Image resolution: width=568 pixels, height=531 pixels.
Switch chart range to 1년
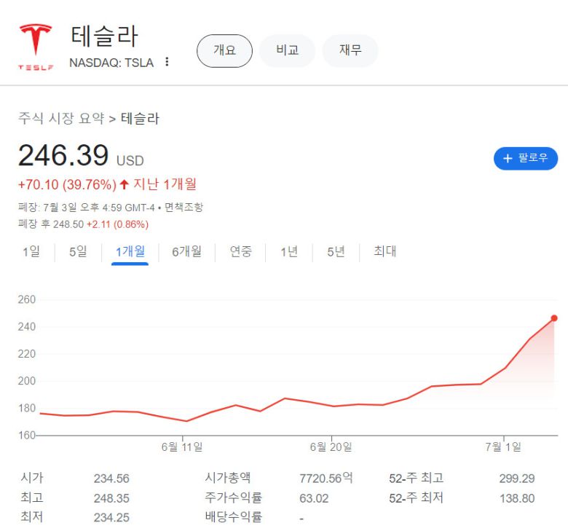pos(289,251)
